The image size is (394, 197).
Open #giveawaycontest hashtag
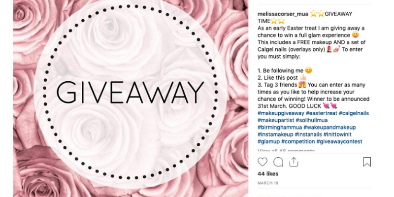coord(339,141)
